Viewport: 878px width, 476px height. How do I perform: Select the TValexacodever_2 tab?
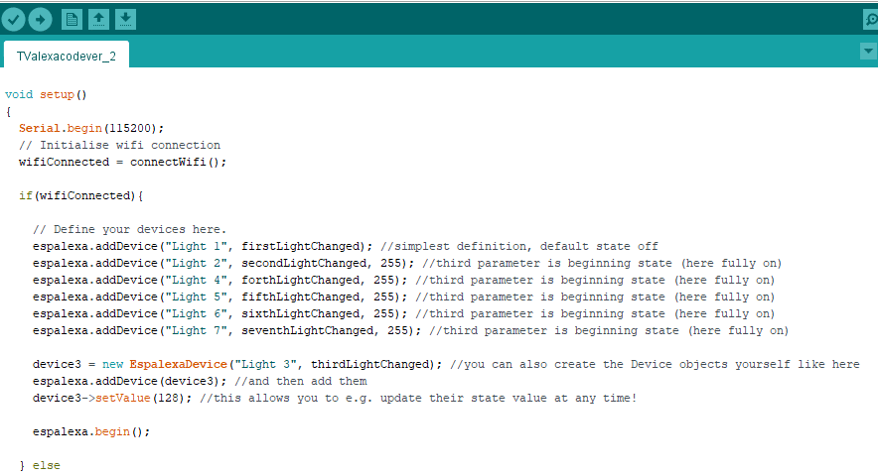pyautogui.click(x=67, y=57)
